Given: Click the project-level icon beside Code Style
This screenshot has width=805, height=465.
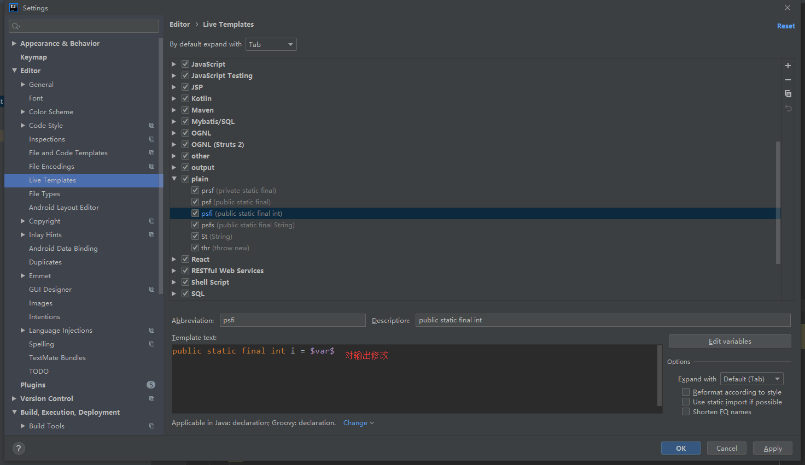Looking at the screenshot, I should click(x=152, y=126).
